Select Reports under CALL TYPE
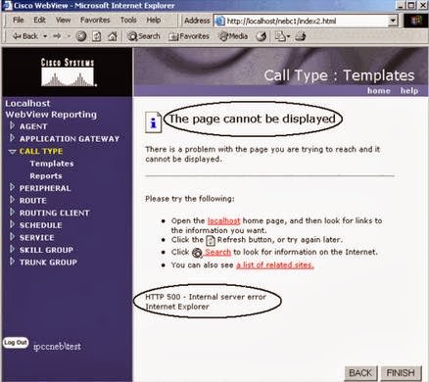Screen dimensions: 429x382 click(x=46, y=176)
